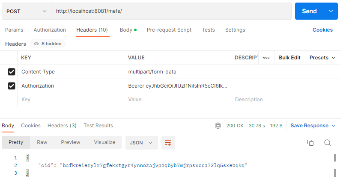This screenshot has width=343, height=185.
Task: Show the 8 hidden headers eye icon
Action: pyautogui.click(x=37, y=44)
